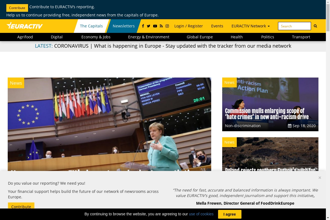
Task: Open the Coronavirus tracker latest headline
Action: [x=173, y=46]
